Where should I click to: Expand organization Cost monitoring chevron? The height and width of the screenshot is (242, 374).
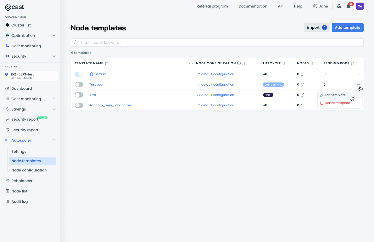coord(54,46)
